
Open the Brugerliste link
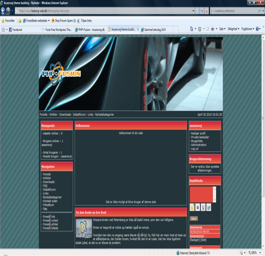tap(197, 141)
